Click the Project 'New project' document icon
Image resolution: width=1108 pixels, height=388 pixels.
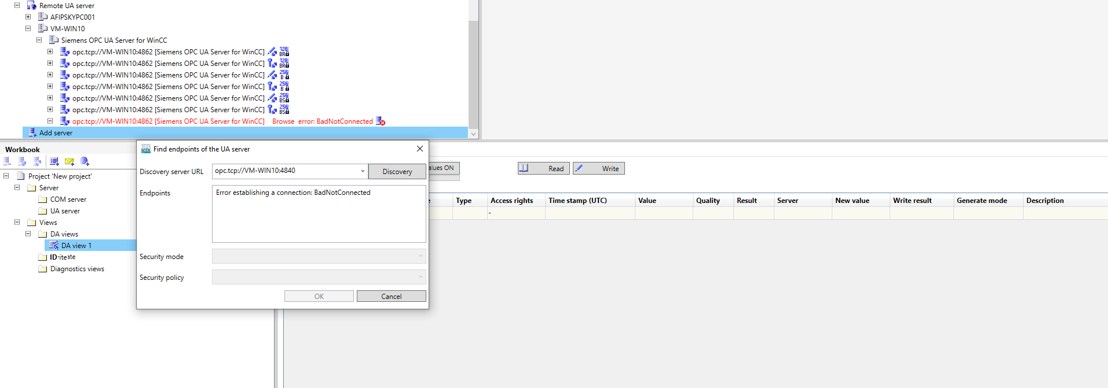21,176
